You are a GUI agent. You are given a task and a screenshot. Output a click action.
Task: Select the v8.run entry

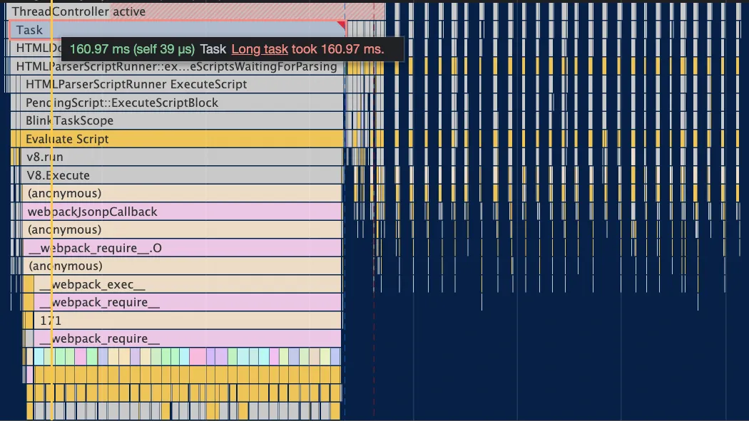pyautogui.click(x=182, y=157)
